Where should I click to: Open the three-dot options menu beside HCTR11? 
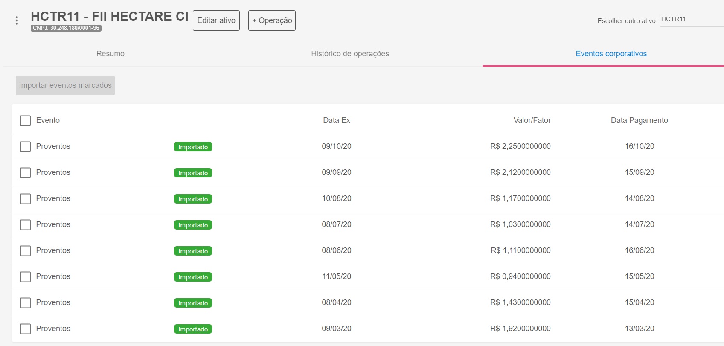(17, 20)
